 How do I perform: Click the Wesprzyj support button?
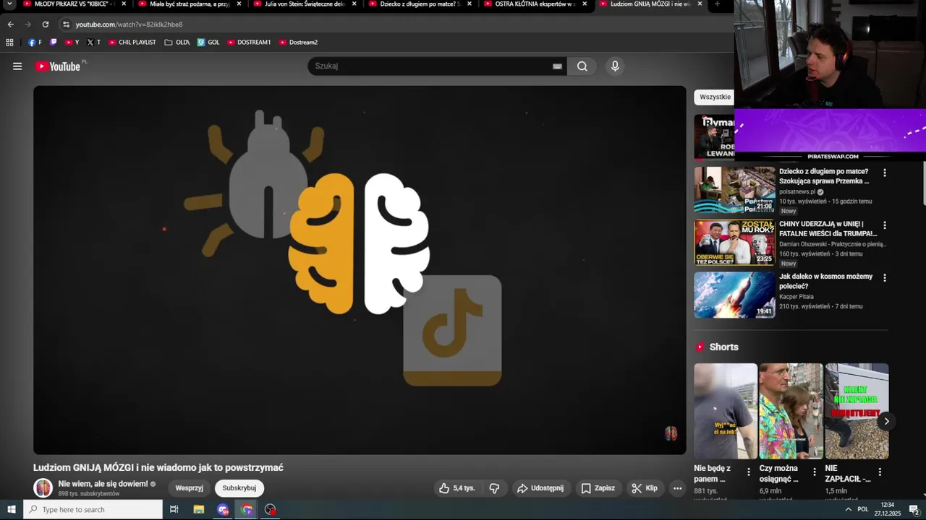click(190, 488)
